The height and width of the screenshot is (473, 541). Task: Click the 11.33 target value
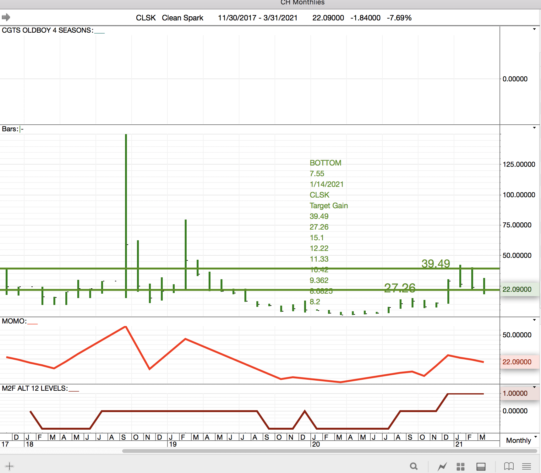tap(319, 259)
